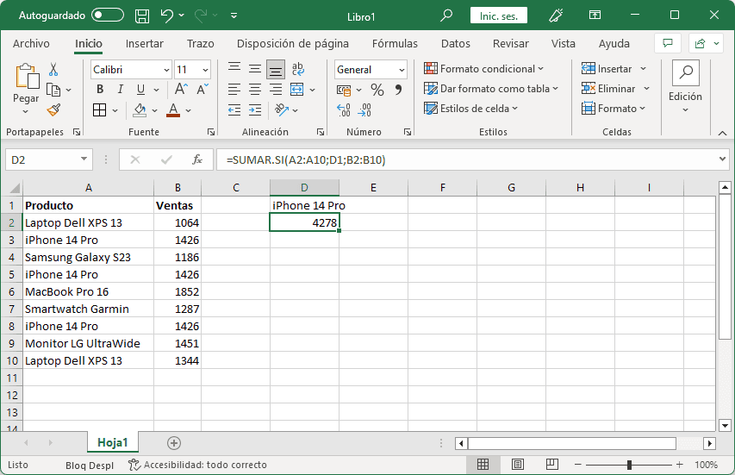Click the Insert Function fx icon
735x475 pixels.
pyautogui.click(x=197, y=159)
